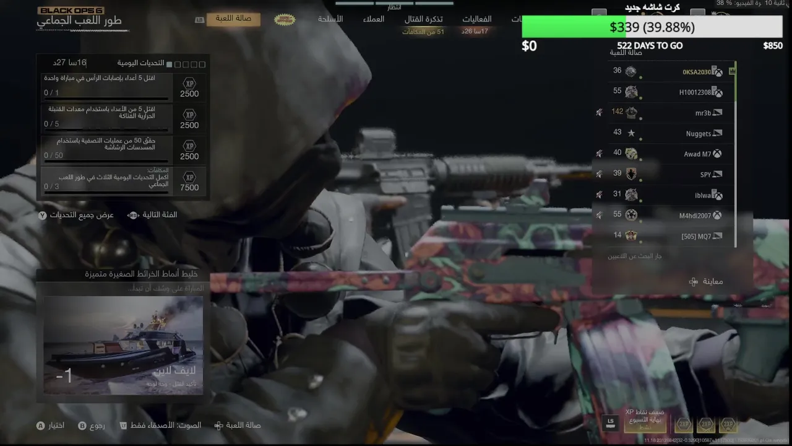
Task: Select the last daily challenges page indicator
Action: (202, 64)
